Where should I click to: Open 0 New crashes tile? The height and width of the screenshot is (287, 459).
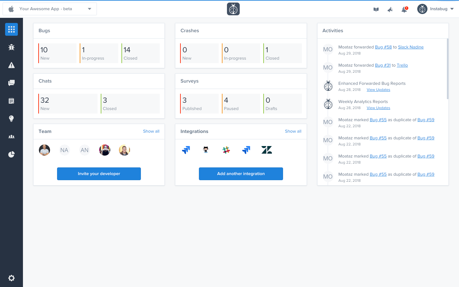point(199,53)
